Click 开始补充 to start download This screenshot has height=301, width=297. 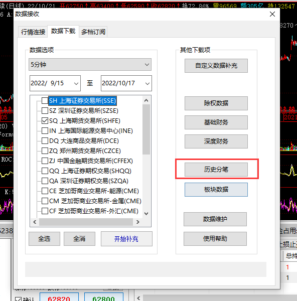click(126, 239)
